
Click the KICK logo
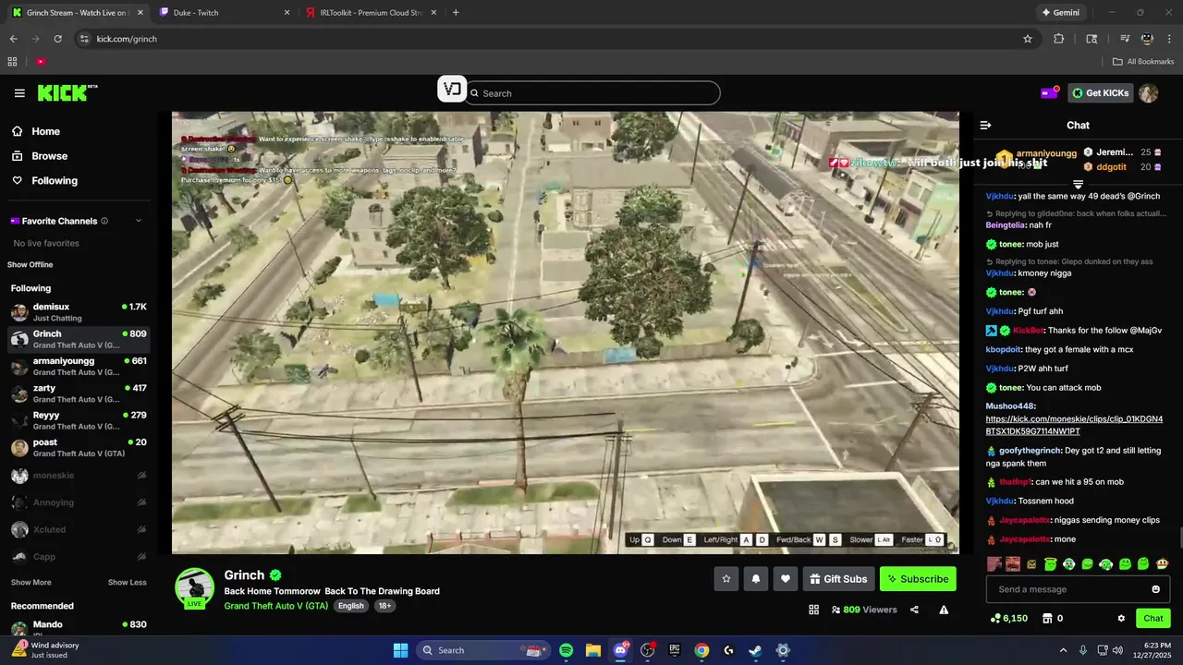pos(67,92)
